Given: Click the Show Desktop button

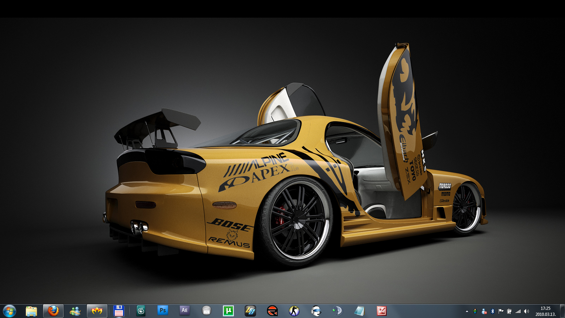Looking at the screenshot, I should click(x=562, y=311).
